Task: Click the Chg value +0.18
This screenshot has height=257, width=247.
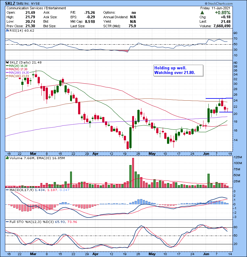Action: pyautogui.click(x=226, y=17)
